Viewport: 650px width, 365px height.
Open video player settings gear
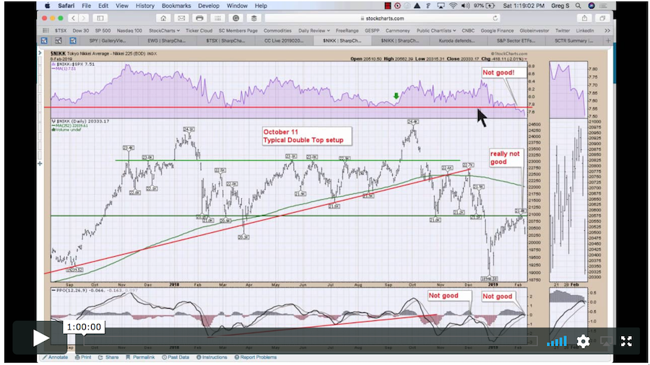coord(583,341)
